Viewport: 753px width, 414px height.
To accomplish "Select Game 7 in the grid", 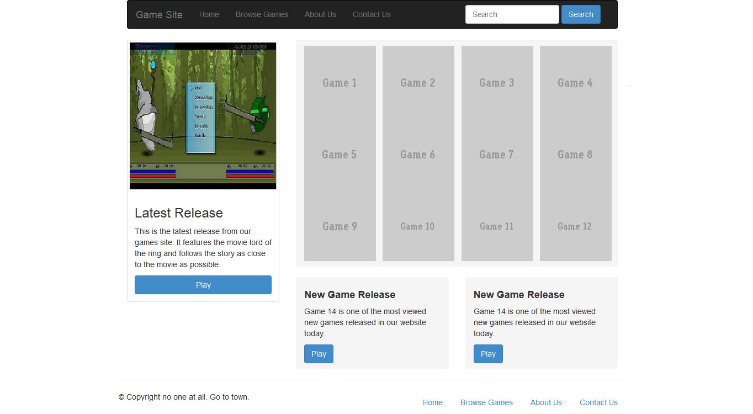I will tap(496, 155).
